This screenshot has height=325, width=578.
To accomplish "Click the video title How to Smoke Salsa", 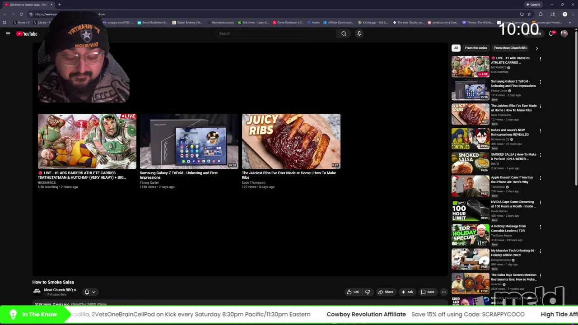I will (53, 282).
